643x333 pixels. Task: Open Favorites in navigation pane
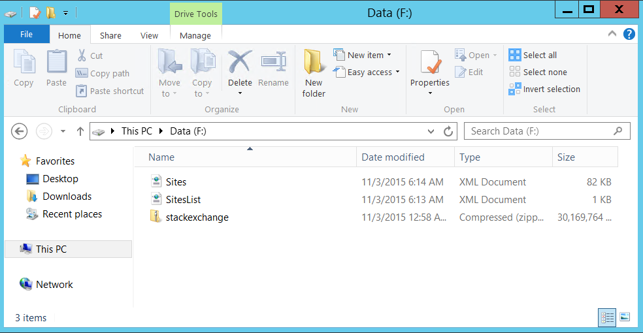[x=55, y=161]
